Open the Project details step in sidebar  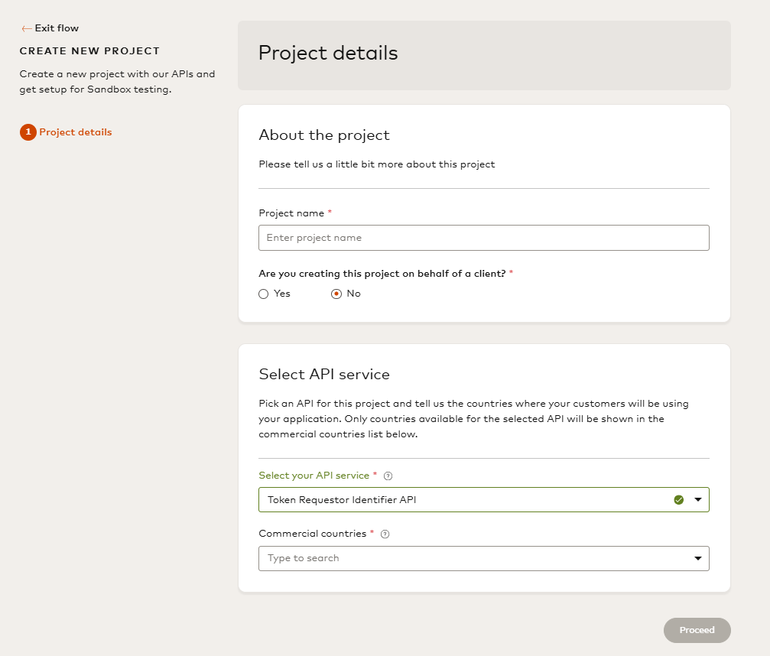(75, 132)
